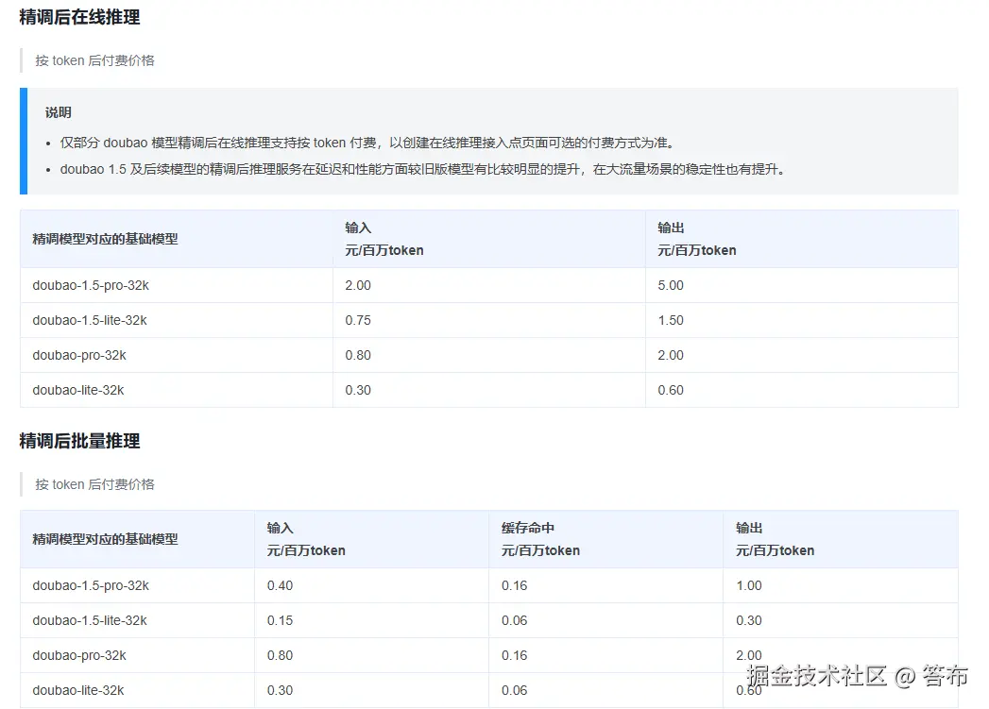Click output 0.60 for doubao-lite-32k in 在线推理 table
The width and height of the screenshot is (989, 709).
click(671, 390)
